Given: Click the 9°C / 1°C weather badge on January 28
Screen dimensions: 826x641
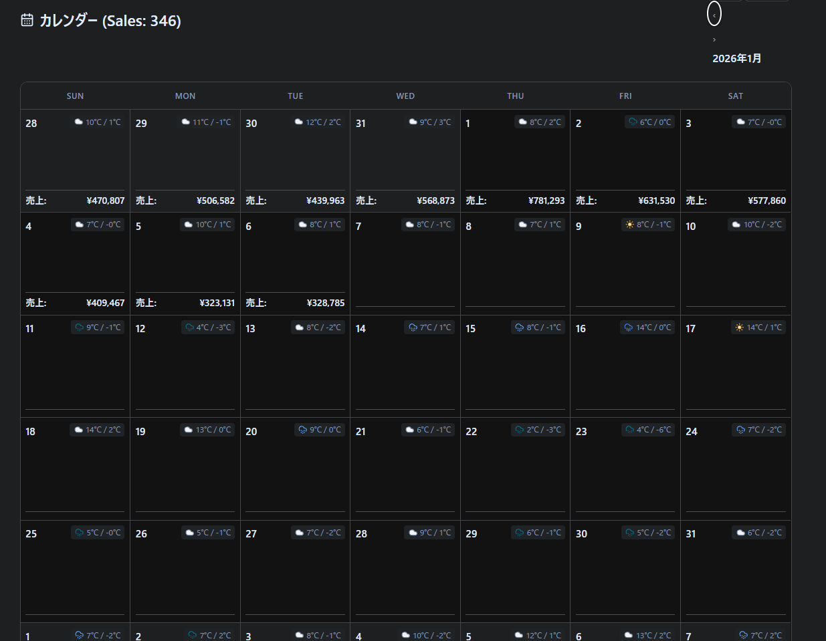Looking at the screenshot, I should pyautogui.click(x=429, y=533).
